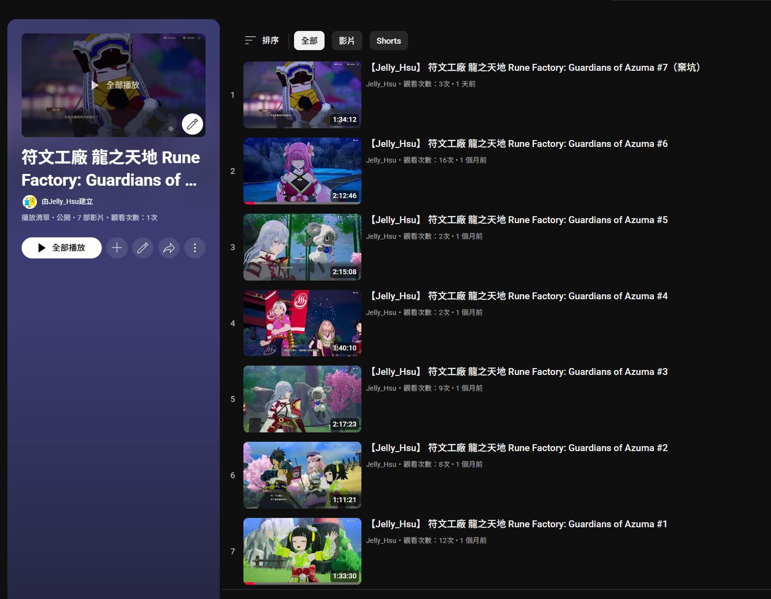Click the edit pencil button beside the plus icon

[x=143, y=248]
